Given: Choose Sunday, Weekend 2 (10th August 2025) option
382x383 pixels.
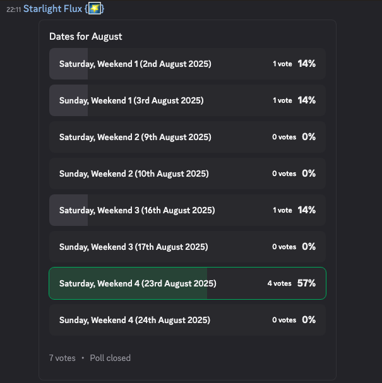Looking at the screenshot, I should [188, 174].
